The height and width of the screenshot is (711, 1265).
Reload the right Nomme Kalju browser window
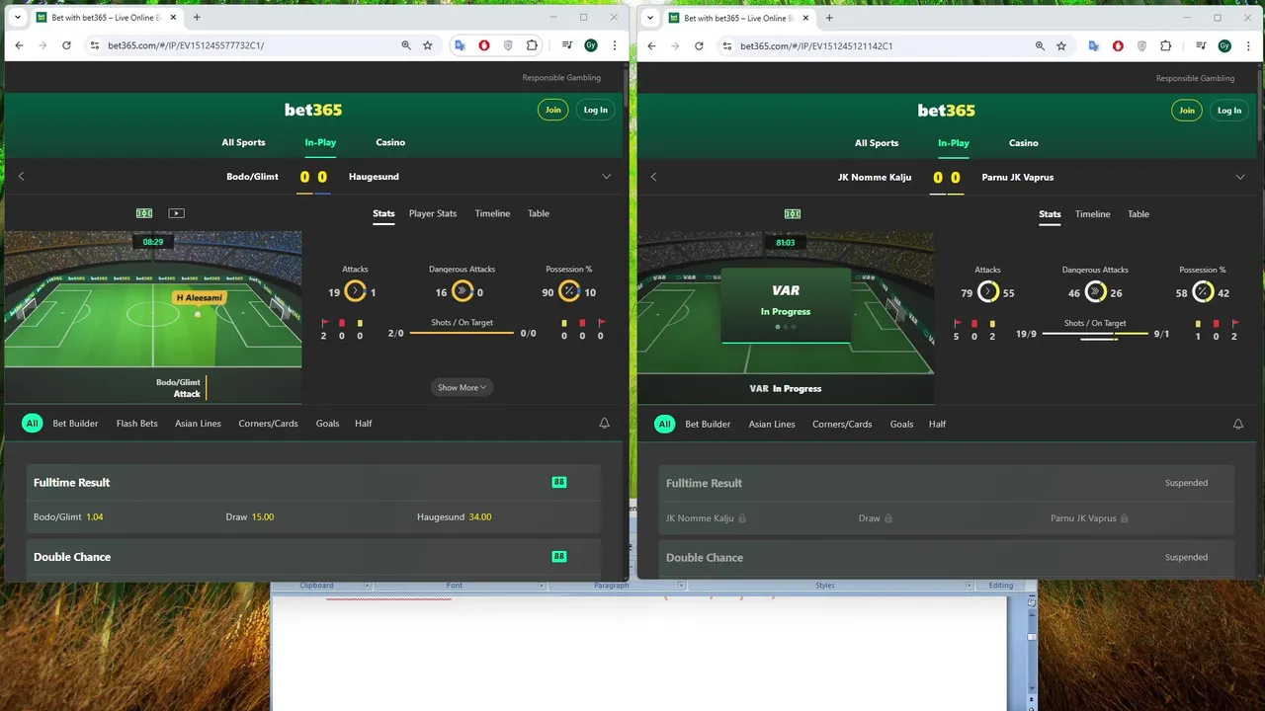tap(699, 45)
